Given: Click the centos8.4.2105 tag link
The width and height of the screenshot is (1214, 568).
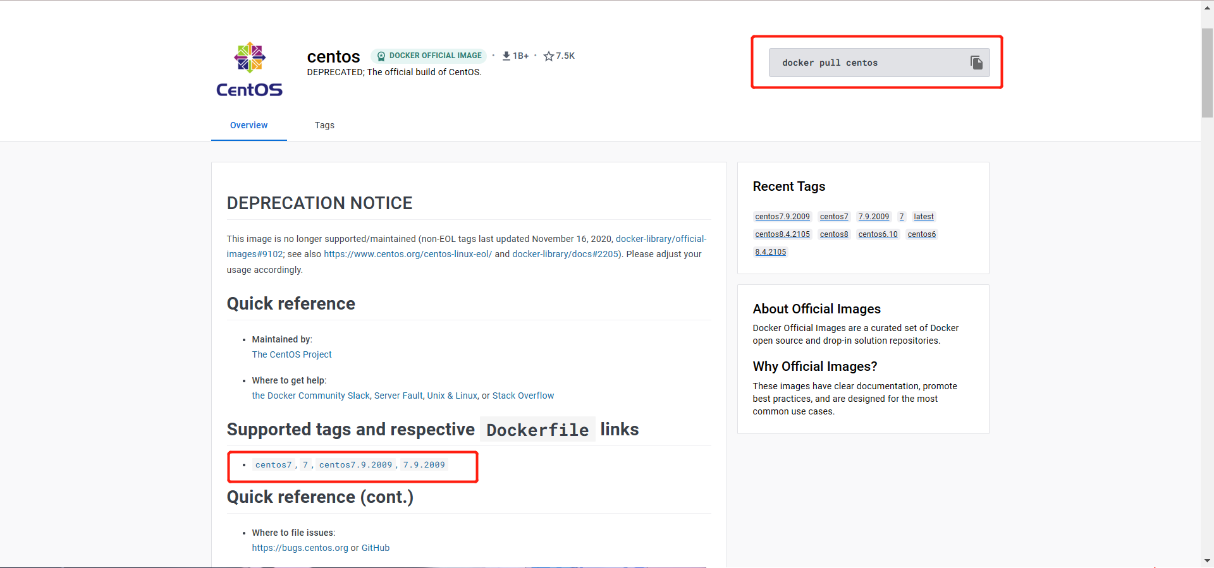Looking at the screenshot, I should [782, 234].
